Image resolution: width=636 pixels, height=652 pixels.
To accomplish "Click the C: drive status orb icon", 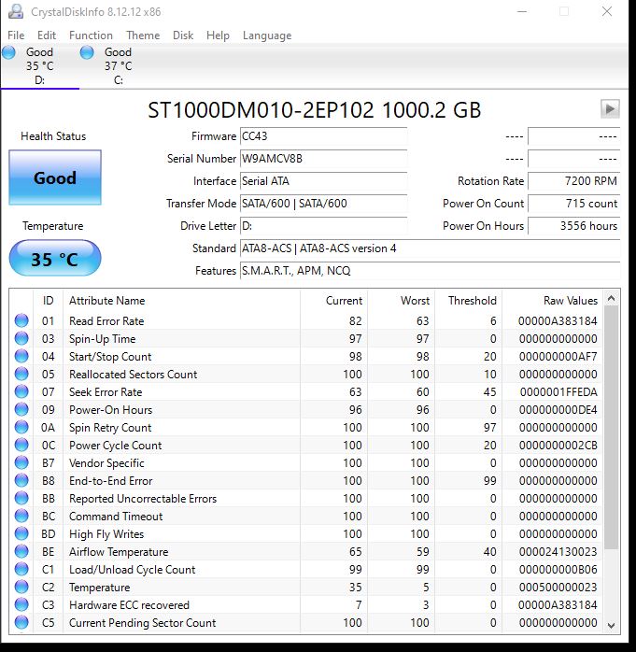I will pos(87,52).
